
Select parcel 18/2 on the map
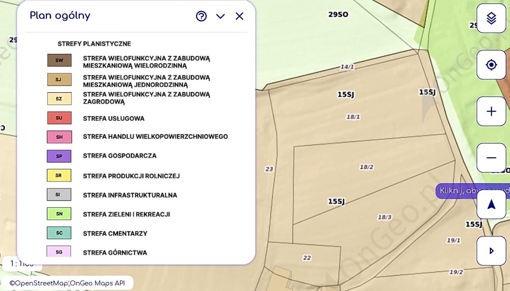tap(367, 167)
